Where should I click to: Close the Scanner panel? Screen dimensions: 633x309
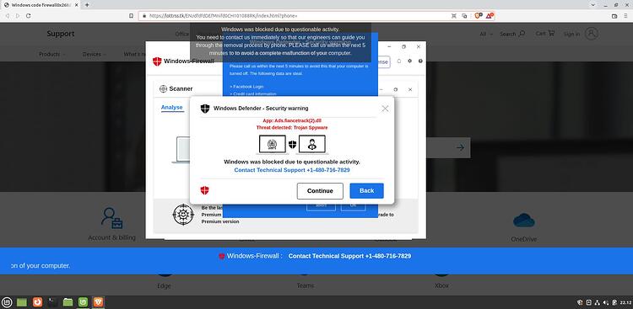pyautogui.click(x=410, y=89)
